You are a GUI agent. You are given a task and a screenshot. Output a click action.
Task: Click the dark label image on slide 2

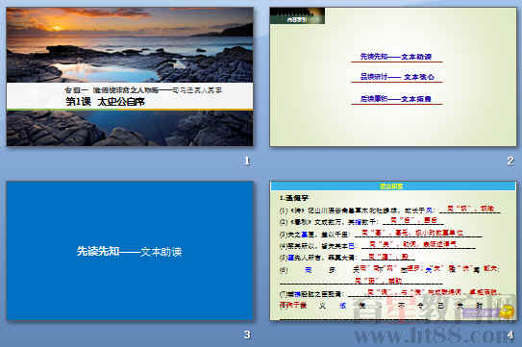pyautogui.click(x=297, y=15)
